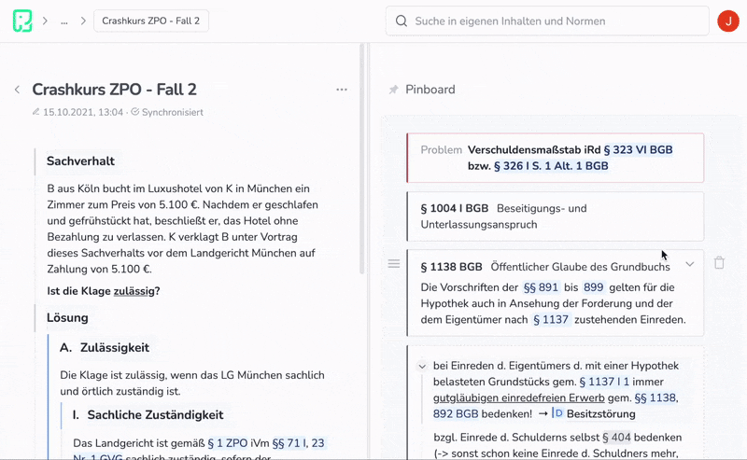Open the red J user avatar

728,21
